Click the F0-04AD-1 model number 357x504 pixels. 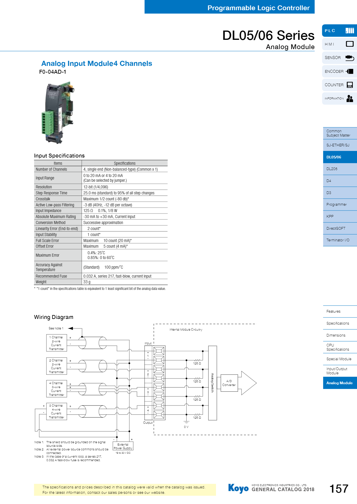(x=52, y=72)
